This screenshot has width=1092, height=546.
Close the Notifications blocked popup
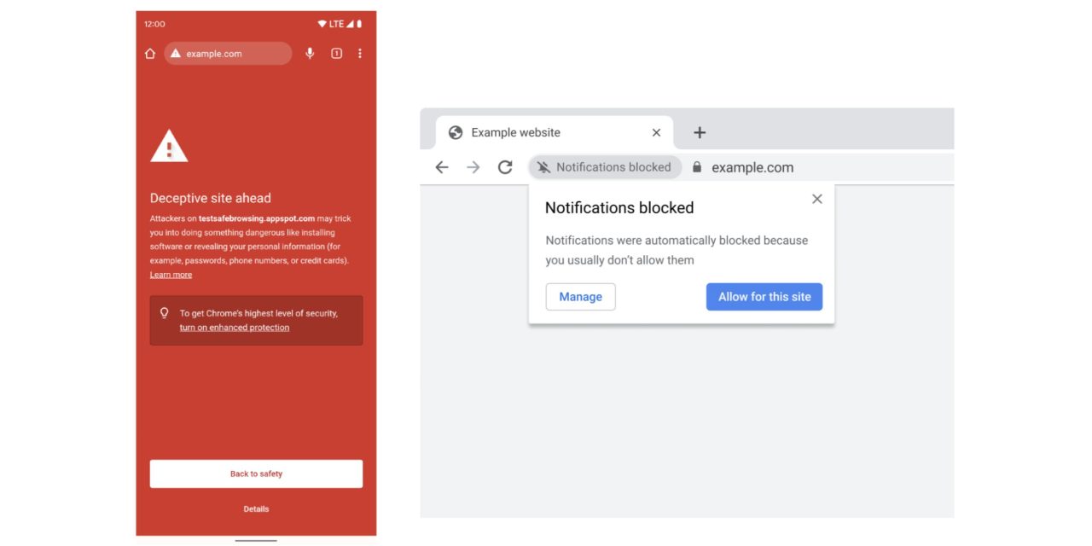817,199
